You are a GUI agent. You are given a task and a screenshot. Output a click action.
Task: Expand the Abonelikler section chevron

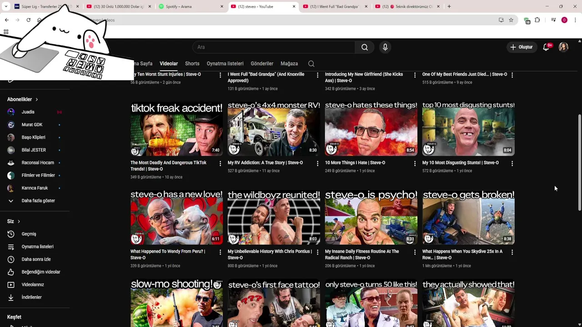click(36, 99)
